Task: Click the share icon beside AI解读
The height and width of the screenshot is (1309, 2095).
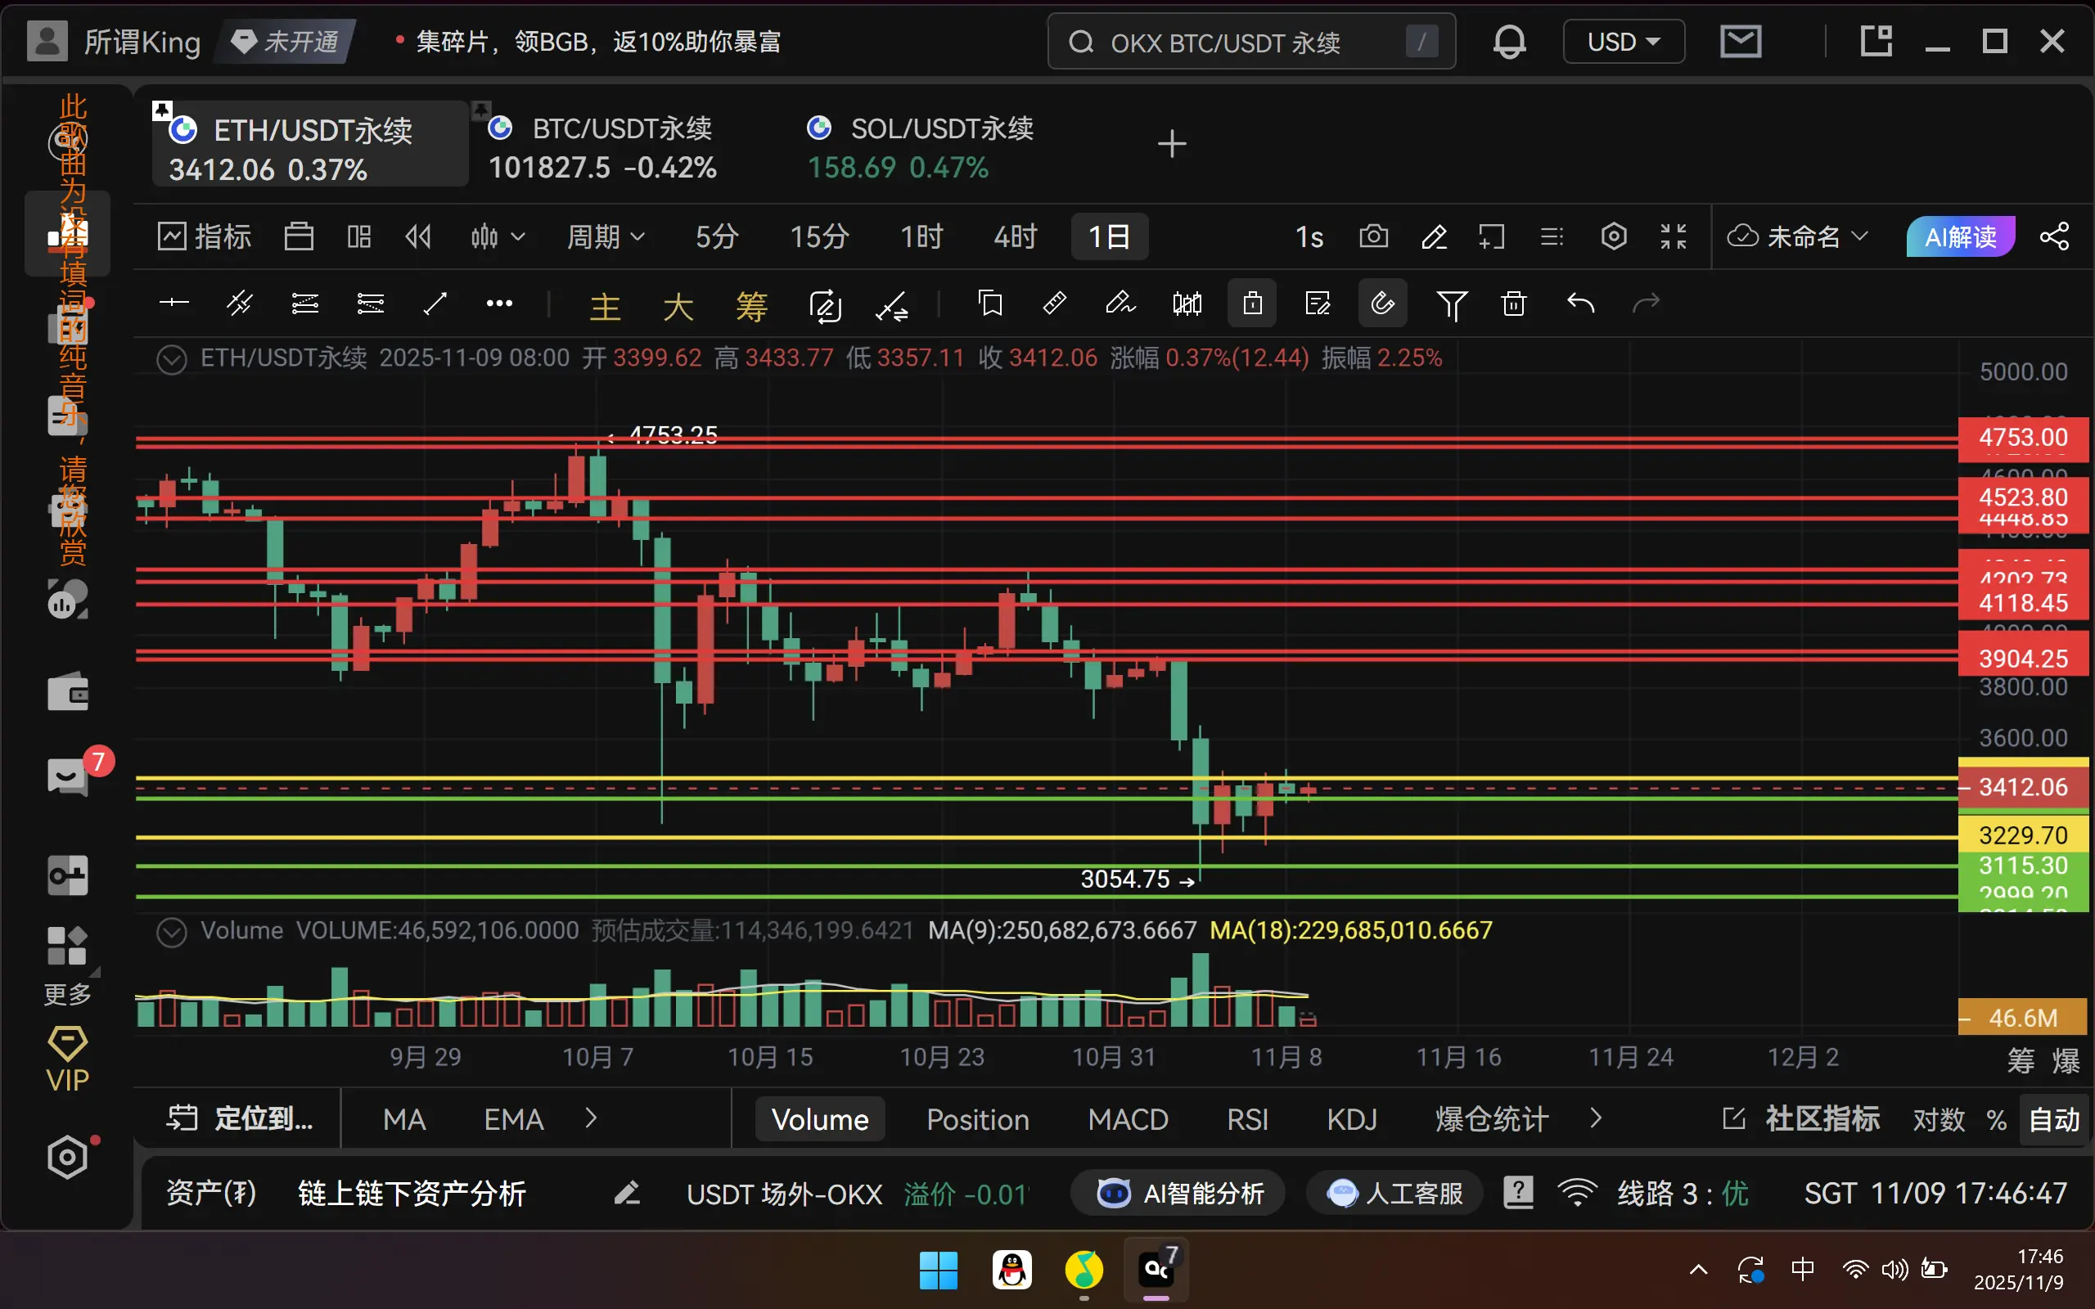Action: 2054,236
